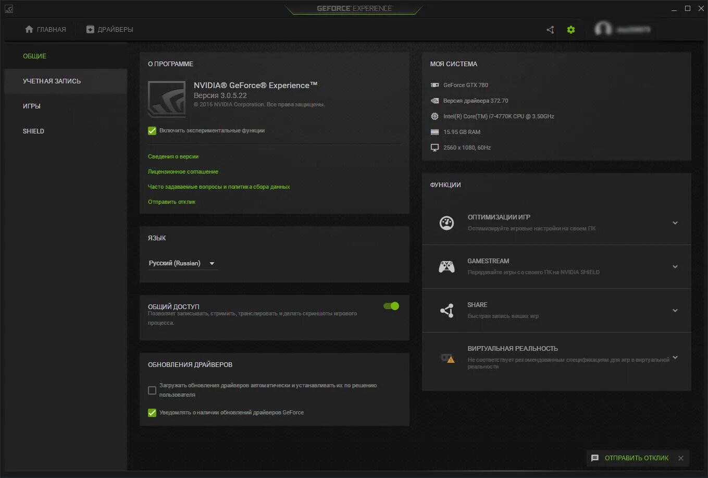
Task: Click the chat icon beside ОТПРАВИТЬ ОТКЛИК
Action: [595, 458]
